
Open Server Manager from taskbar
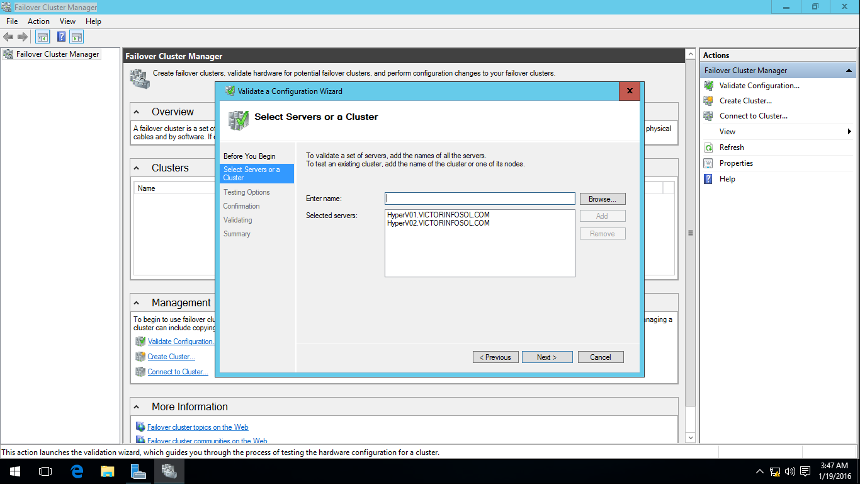click(x=139, y=471)
